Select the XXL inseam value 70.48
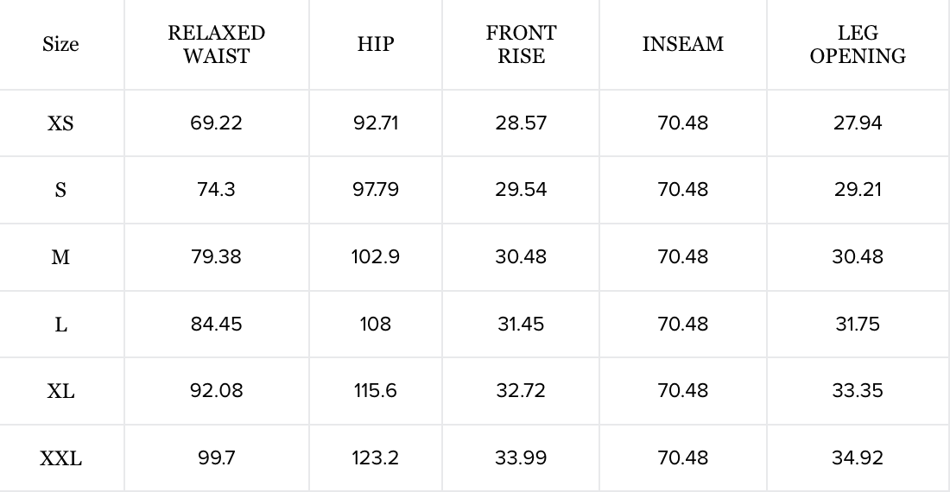950x492 pixels. coord(682,457)
